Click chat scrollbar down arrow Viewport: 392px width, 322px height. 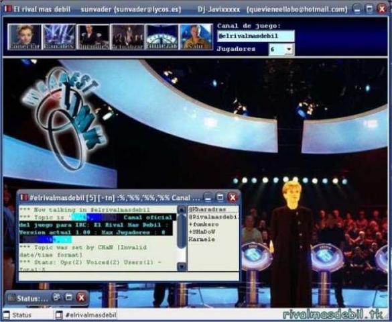182,266
